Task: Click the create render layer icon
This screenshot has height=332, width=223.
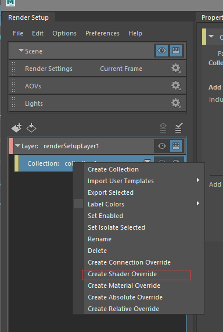Action: coord(16,128)
